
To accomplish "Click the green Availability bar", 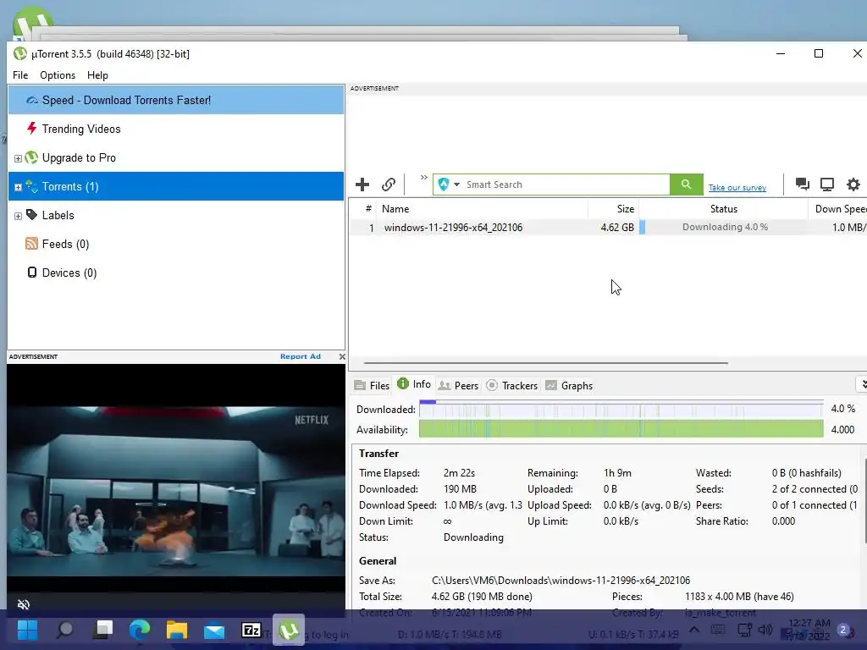I will pos(621,429).
